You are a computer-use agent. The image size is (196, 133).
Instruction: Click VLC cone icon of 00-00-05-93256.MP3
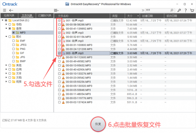click(63, 82)
